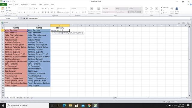The image size is (192, 108).
Task: Click the Font Color button
Action: point(38,12)
